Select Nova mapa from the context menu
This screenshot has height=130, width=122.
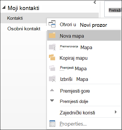coord(84,35)
